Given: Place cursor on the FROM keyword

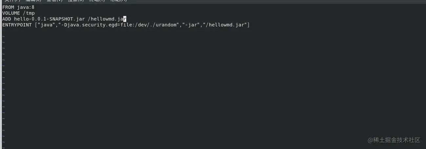Looking at the screenshot, I should pos(8,7).
